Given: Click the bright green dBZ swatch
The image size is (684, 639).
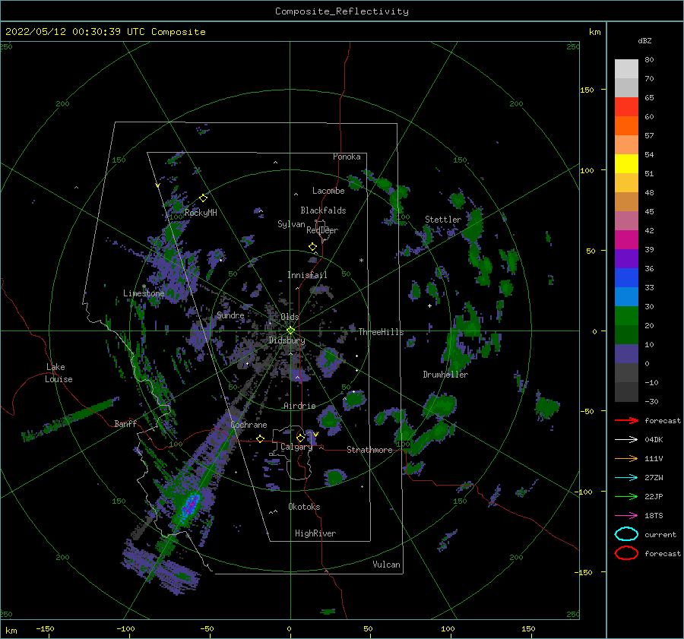Looking at the screenshot, I should click(x=626, y=315).
